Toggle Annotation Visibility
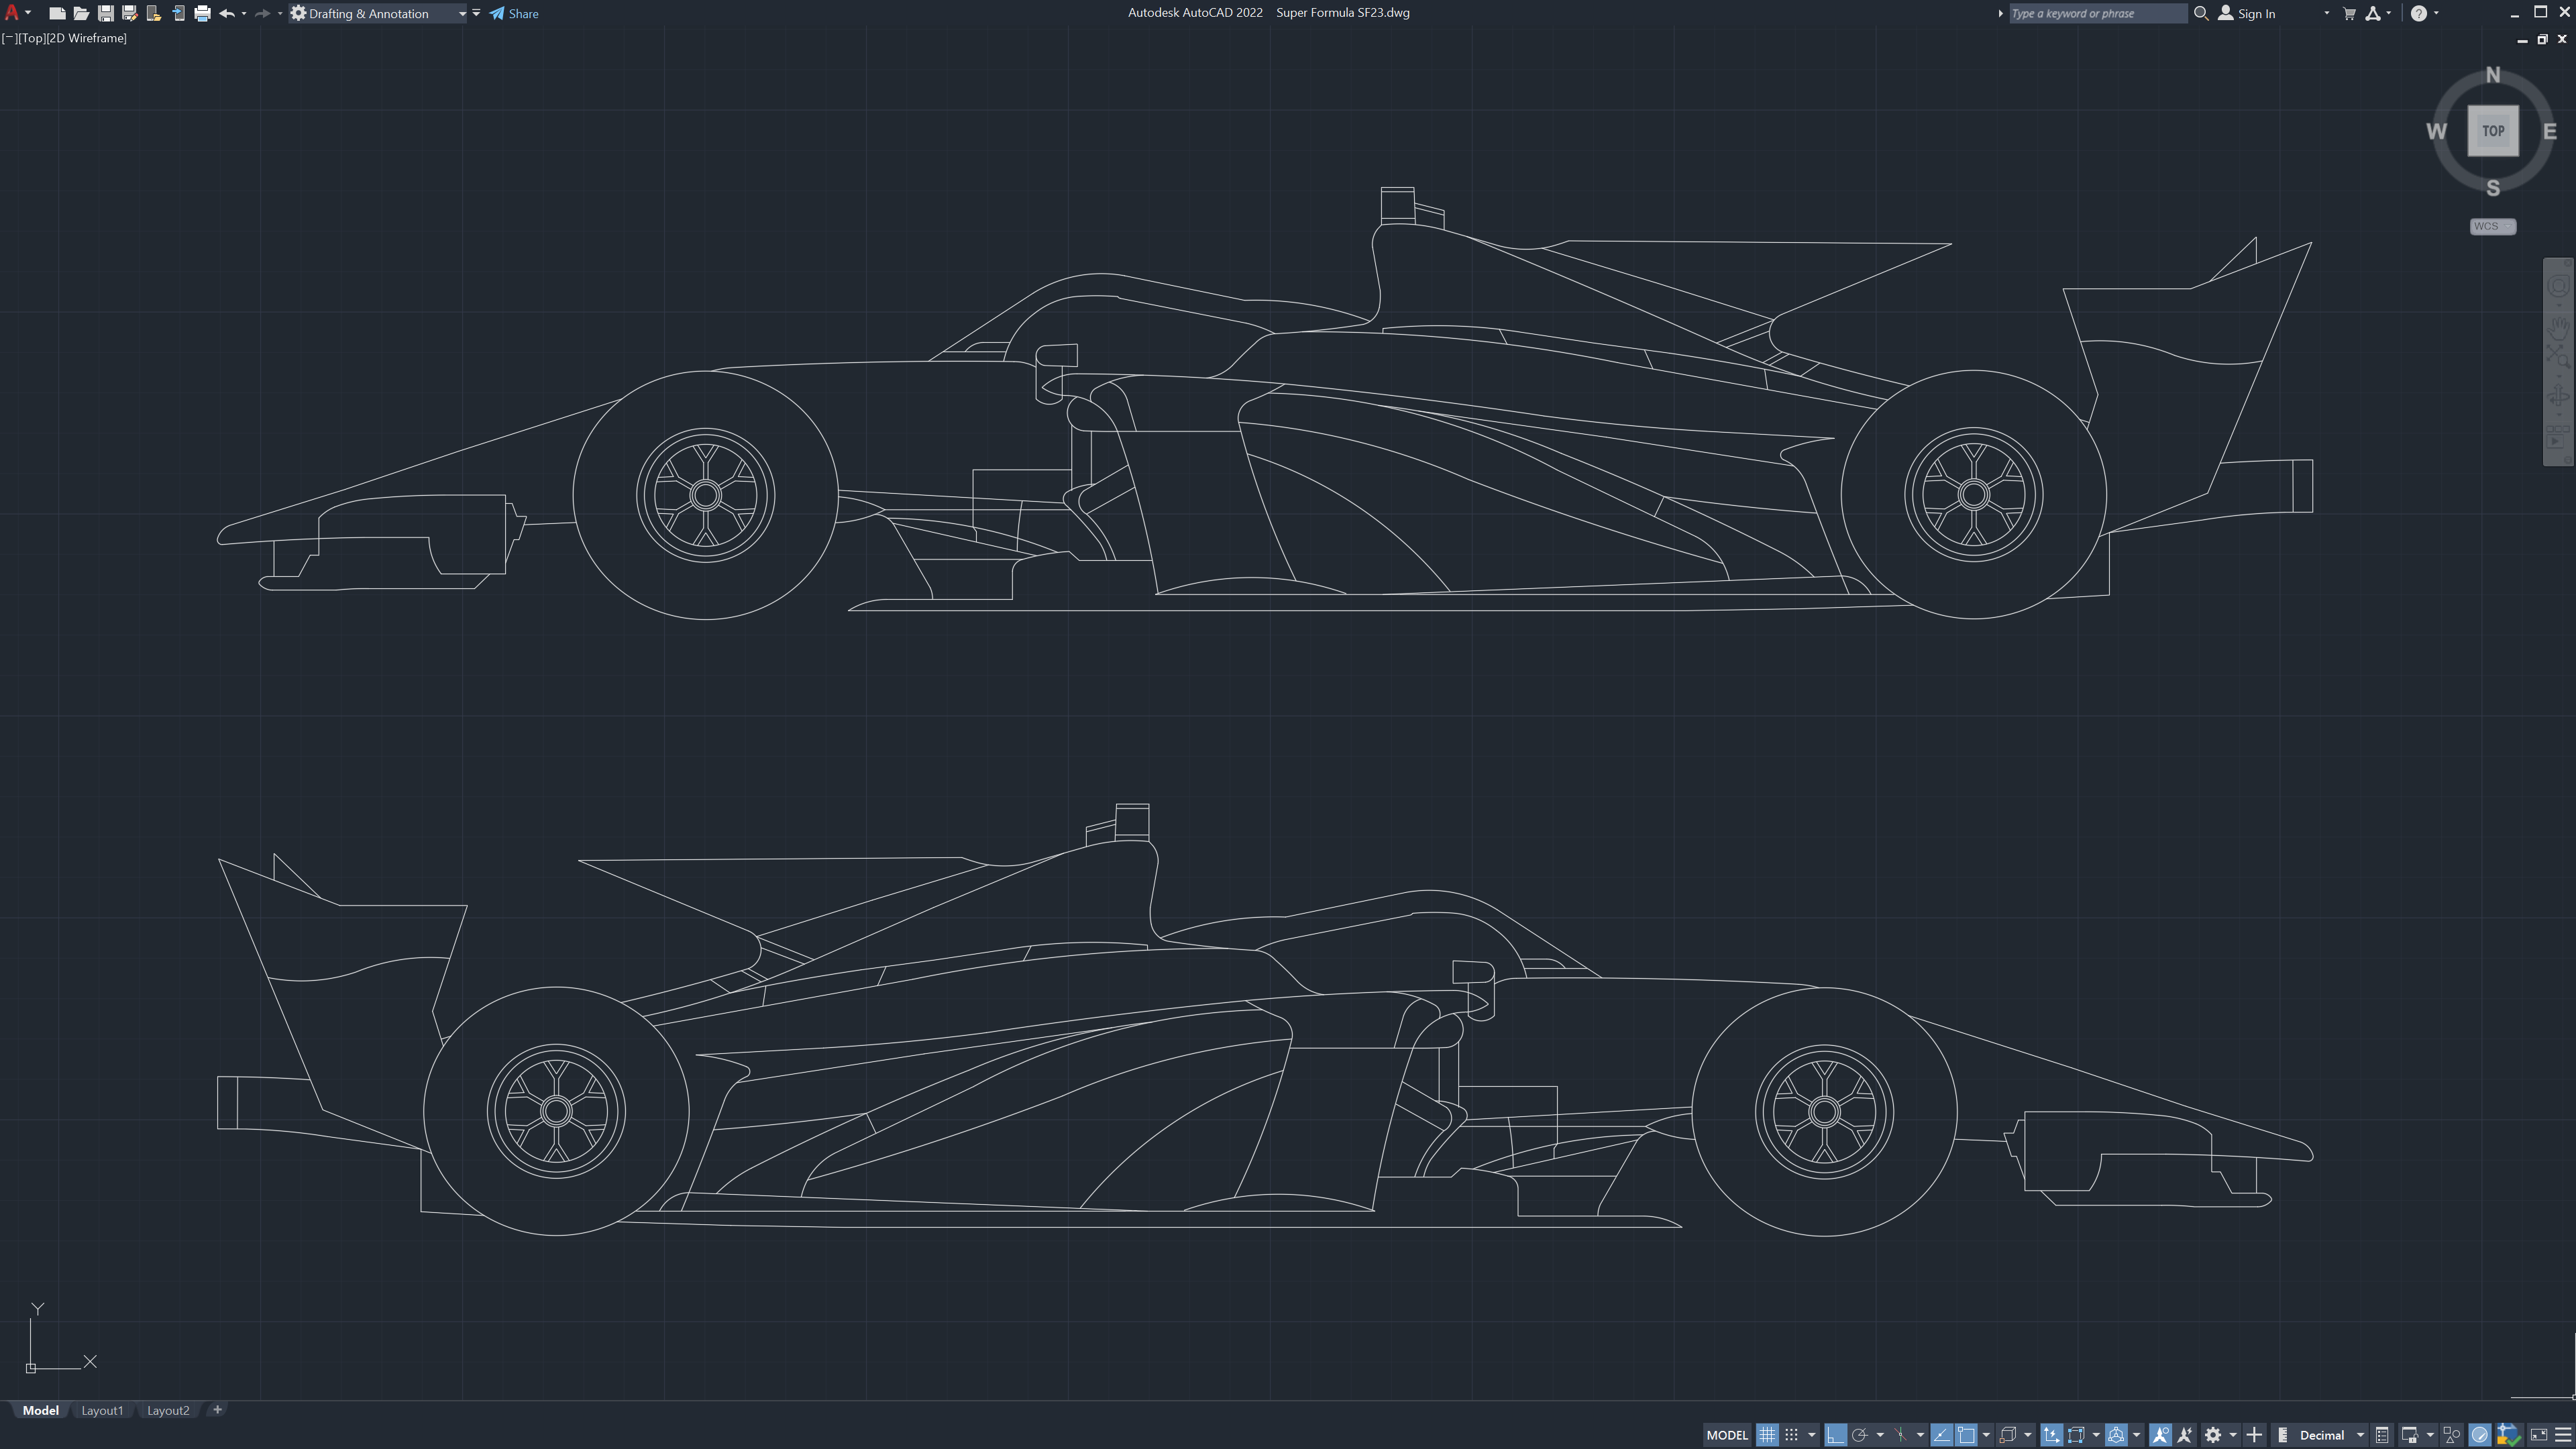 [x=2160, y=1435]
